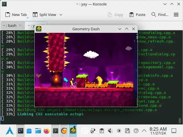Switch to the '~ : bash' tab
Screen dimensions: 183x137
(x=10, y=25)
